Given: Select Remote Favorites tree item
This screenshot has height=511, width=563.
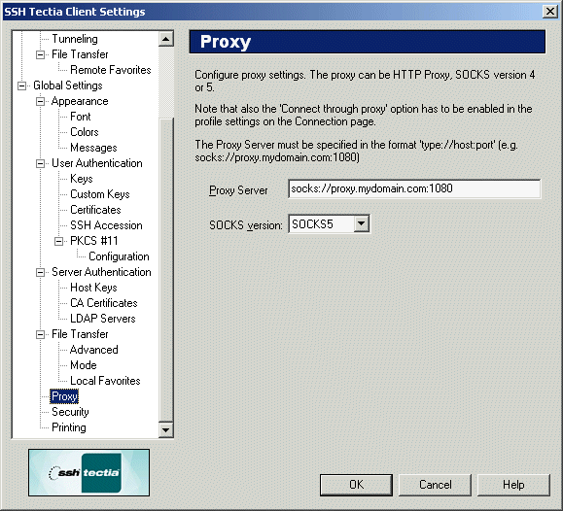Looking at the screenshot, I should pyautogui.click(x=111, y=70).
